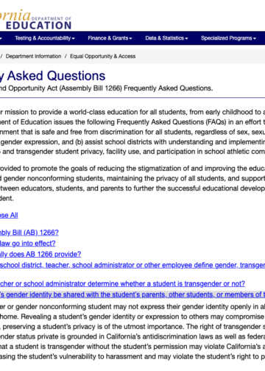The width and height of the screenshot is (265, 371).
Task: Click the California Department of Education logo
Action: pos(35,20)
